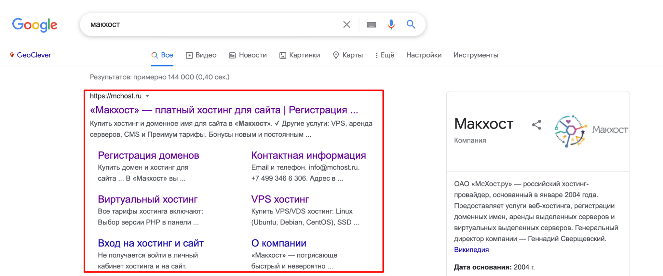Open Инструменты search tools
The width and height of the screenshot is (663, 276).
476,55
